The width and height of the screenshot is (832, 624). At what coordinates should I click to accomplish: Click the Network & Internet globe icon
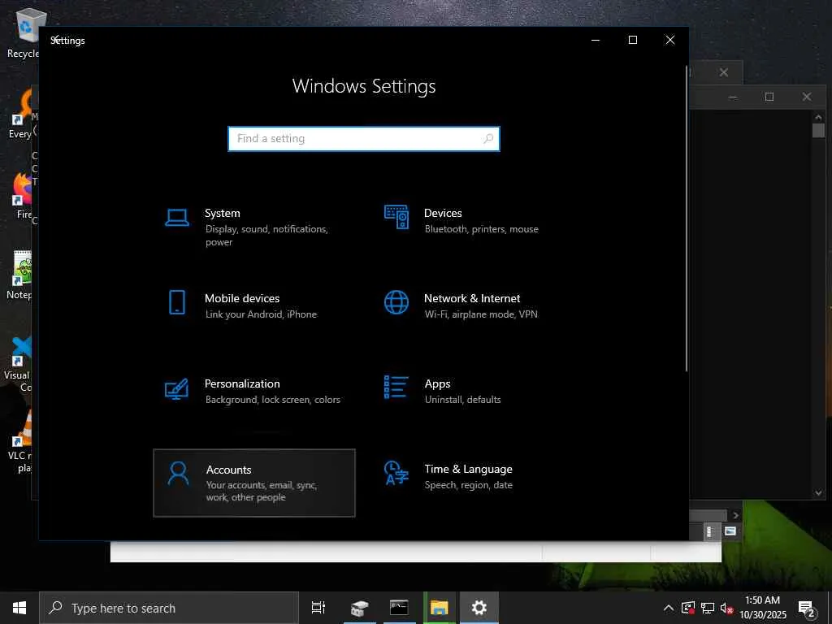[396, 302]
